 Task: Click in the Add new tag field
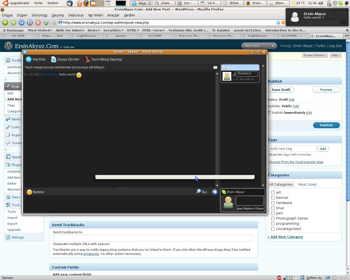(x=293, y=149)
